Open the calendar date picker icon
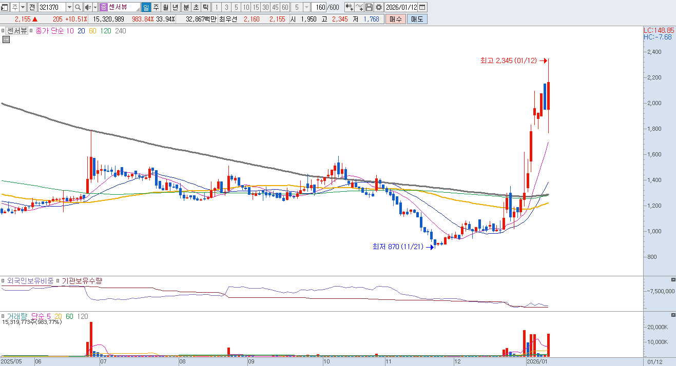 (422, 7)
